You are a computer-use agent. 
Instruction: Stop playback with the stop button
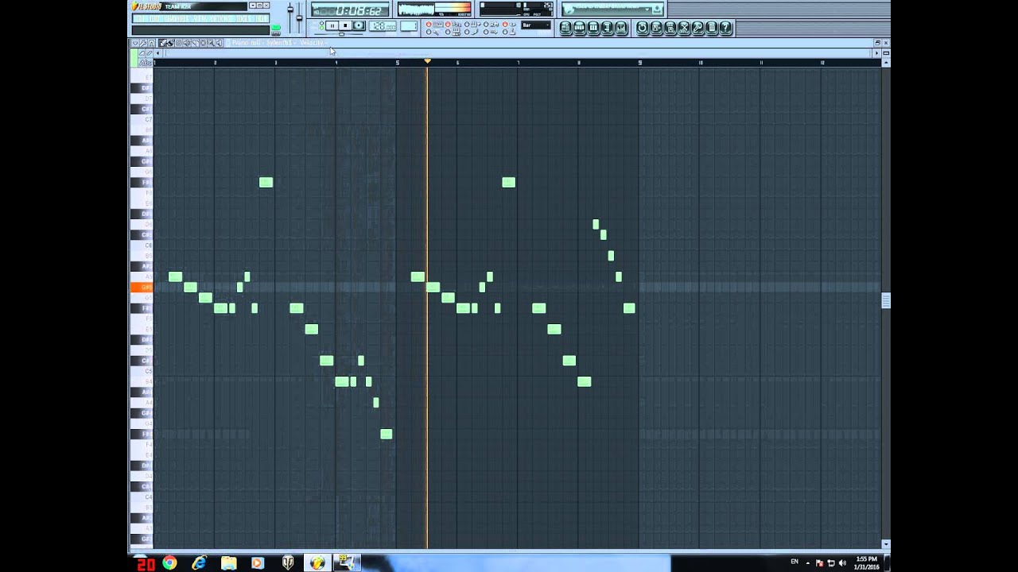click(x=345, y=25)
